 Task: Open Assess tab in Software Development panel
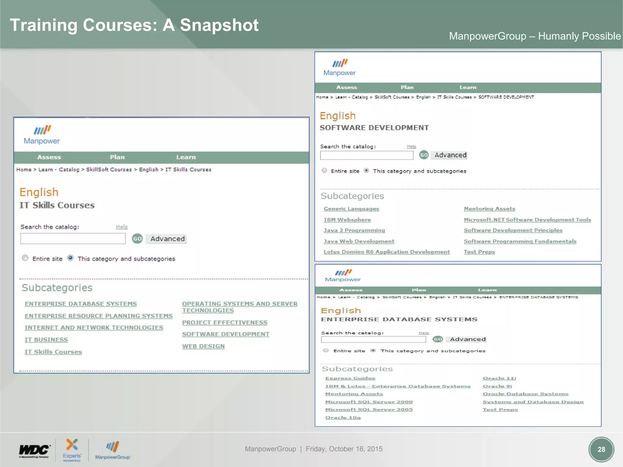(x=346, y=87)
